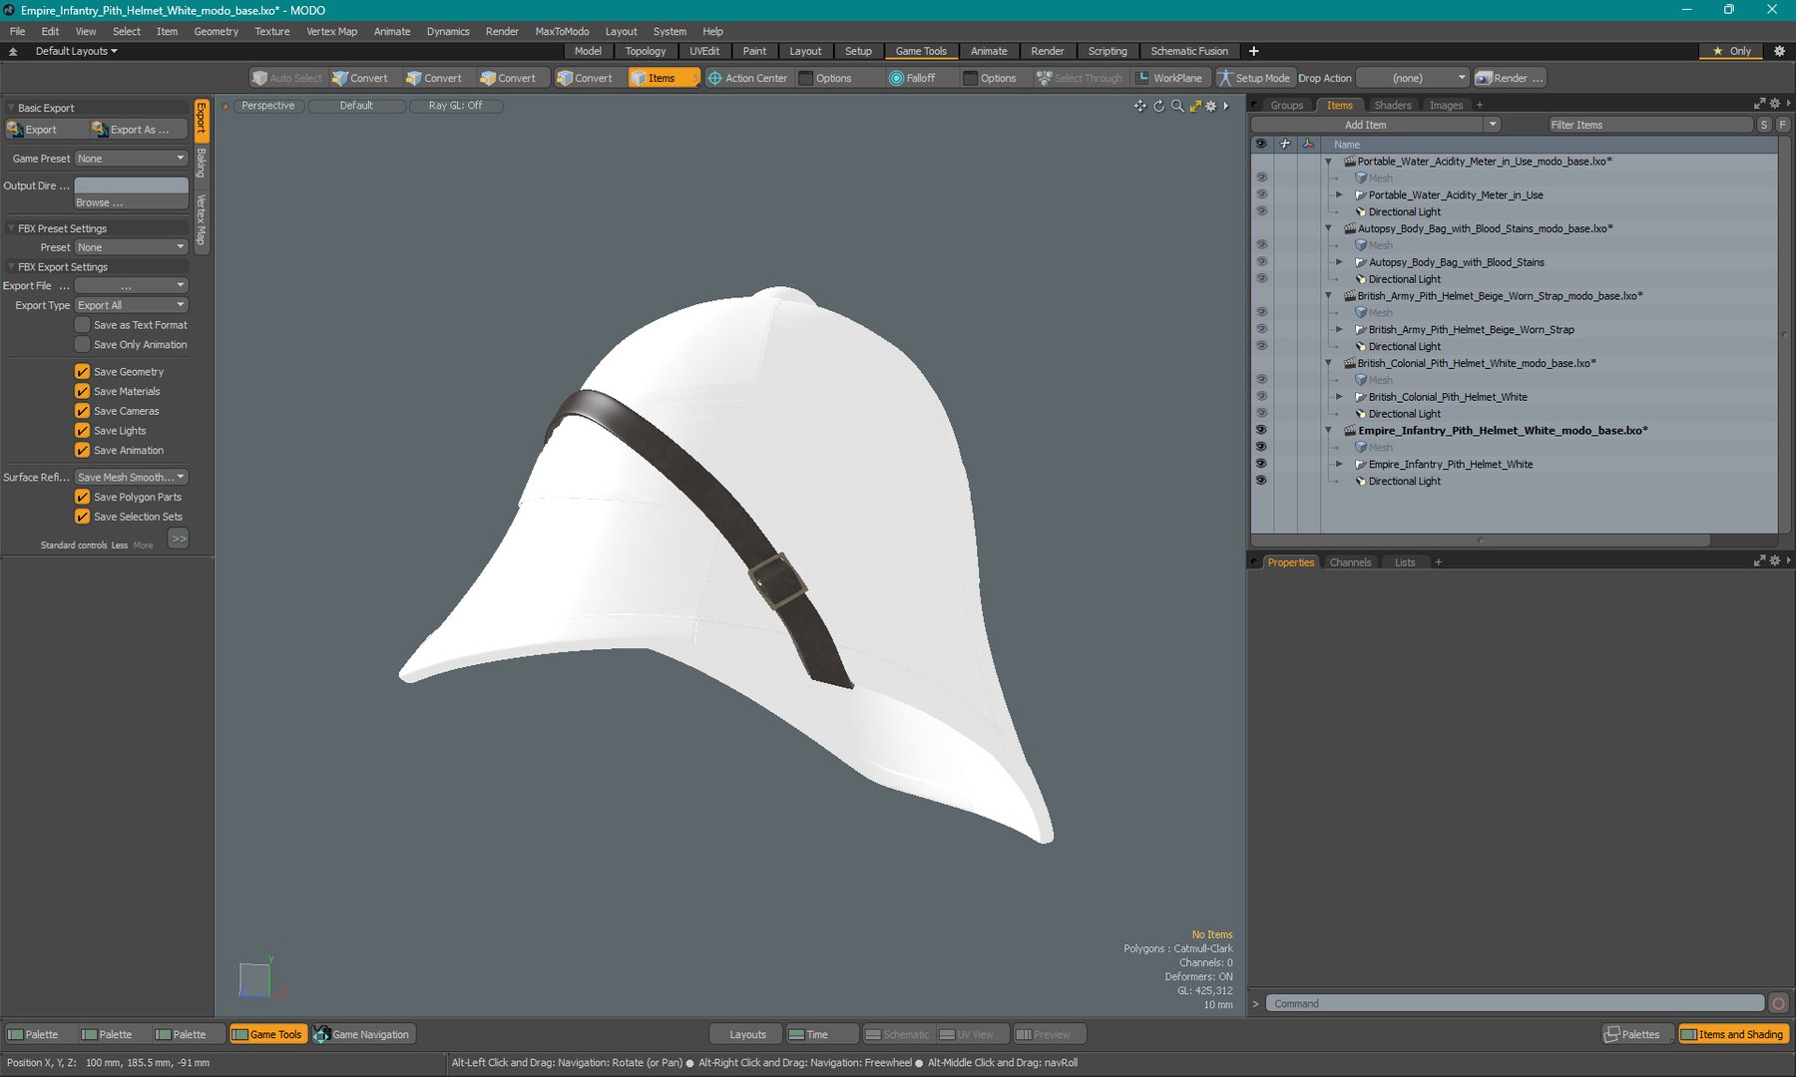The image size is (1796, 1077).
Task: Expand the Autopsy_Body_Bag_with_Blood_Stains item
Action: (x=1339, y=262)
